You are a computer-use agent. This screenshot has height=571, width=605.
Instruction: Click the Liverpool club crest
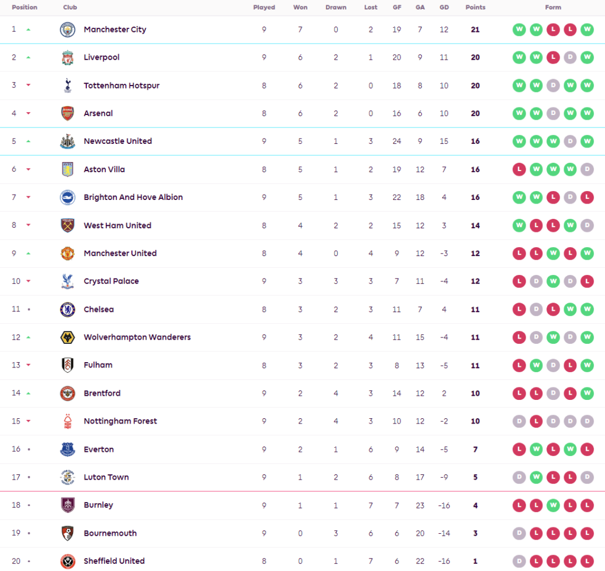point(67,57)
